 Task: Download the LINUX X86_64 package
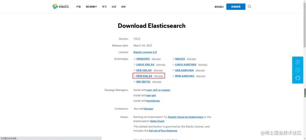(145, 65)
